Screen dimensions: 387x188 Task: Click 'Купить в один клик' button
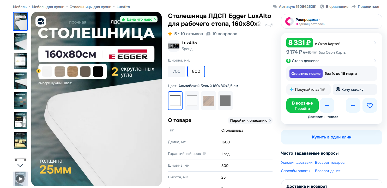pos(332,137)
